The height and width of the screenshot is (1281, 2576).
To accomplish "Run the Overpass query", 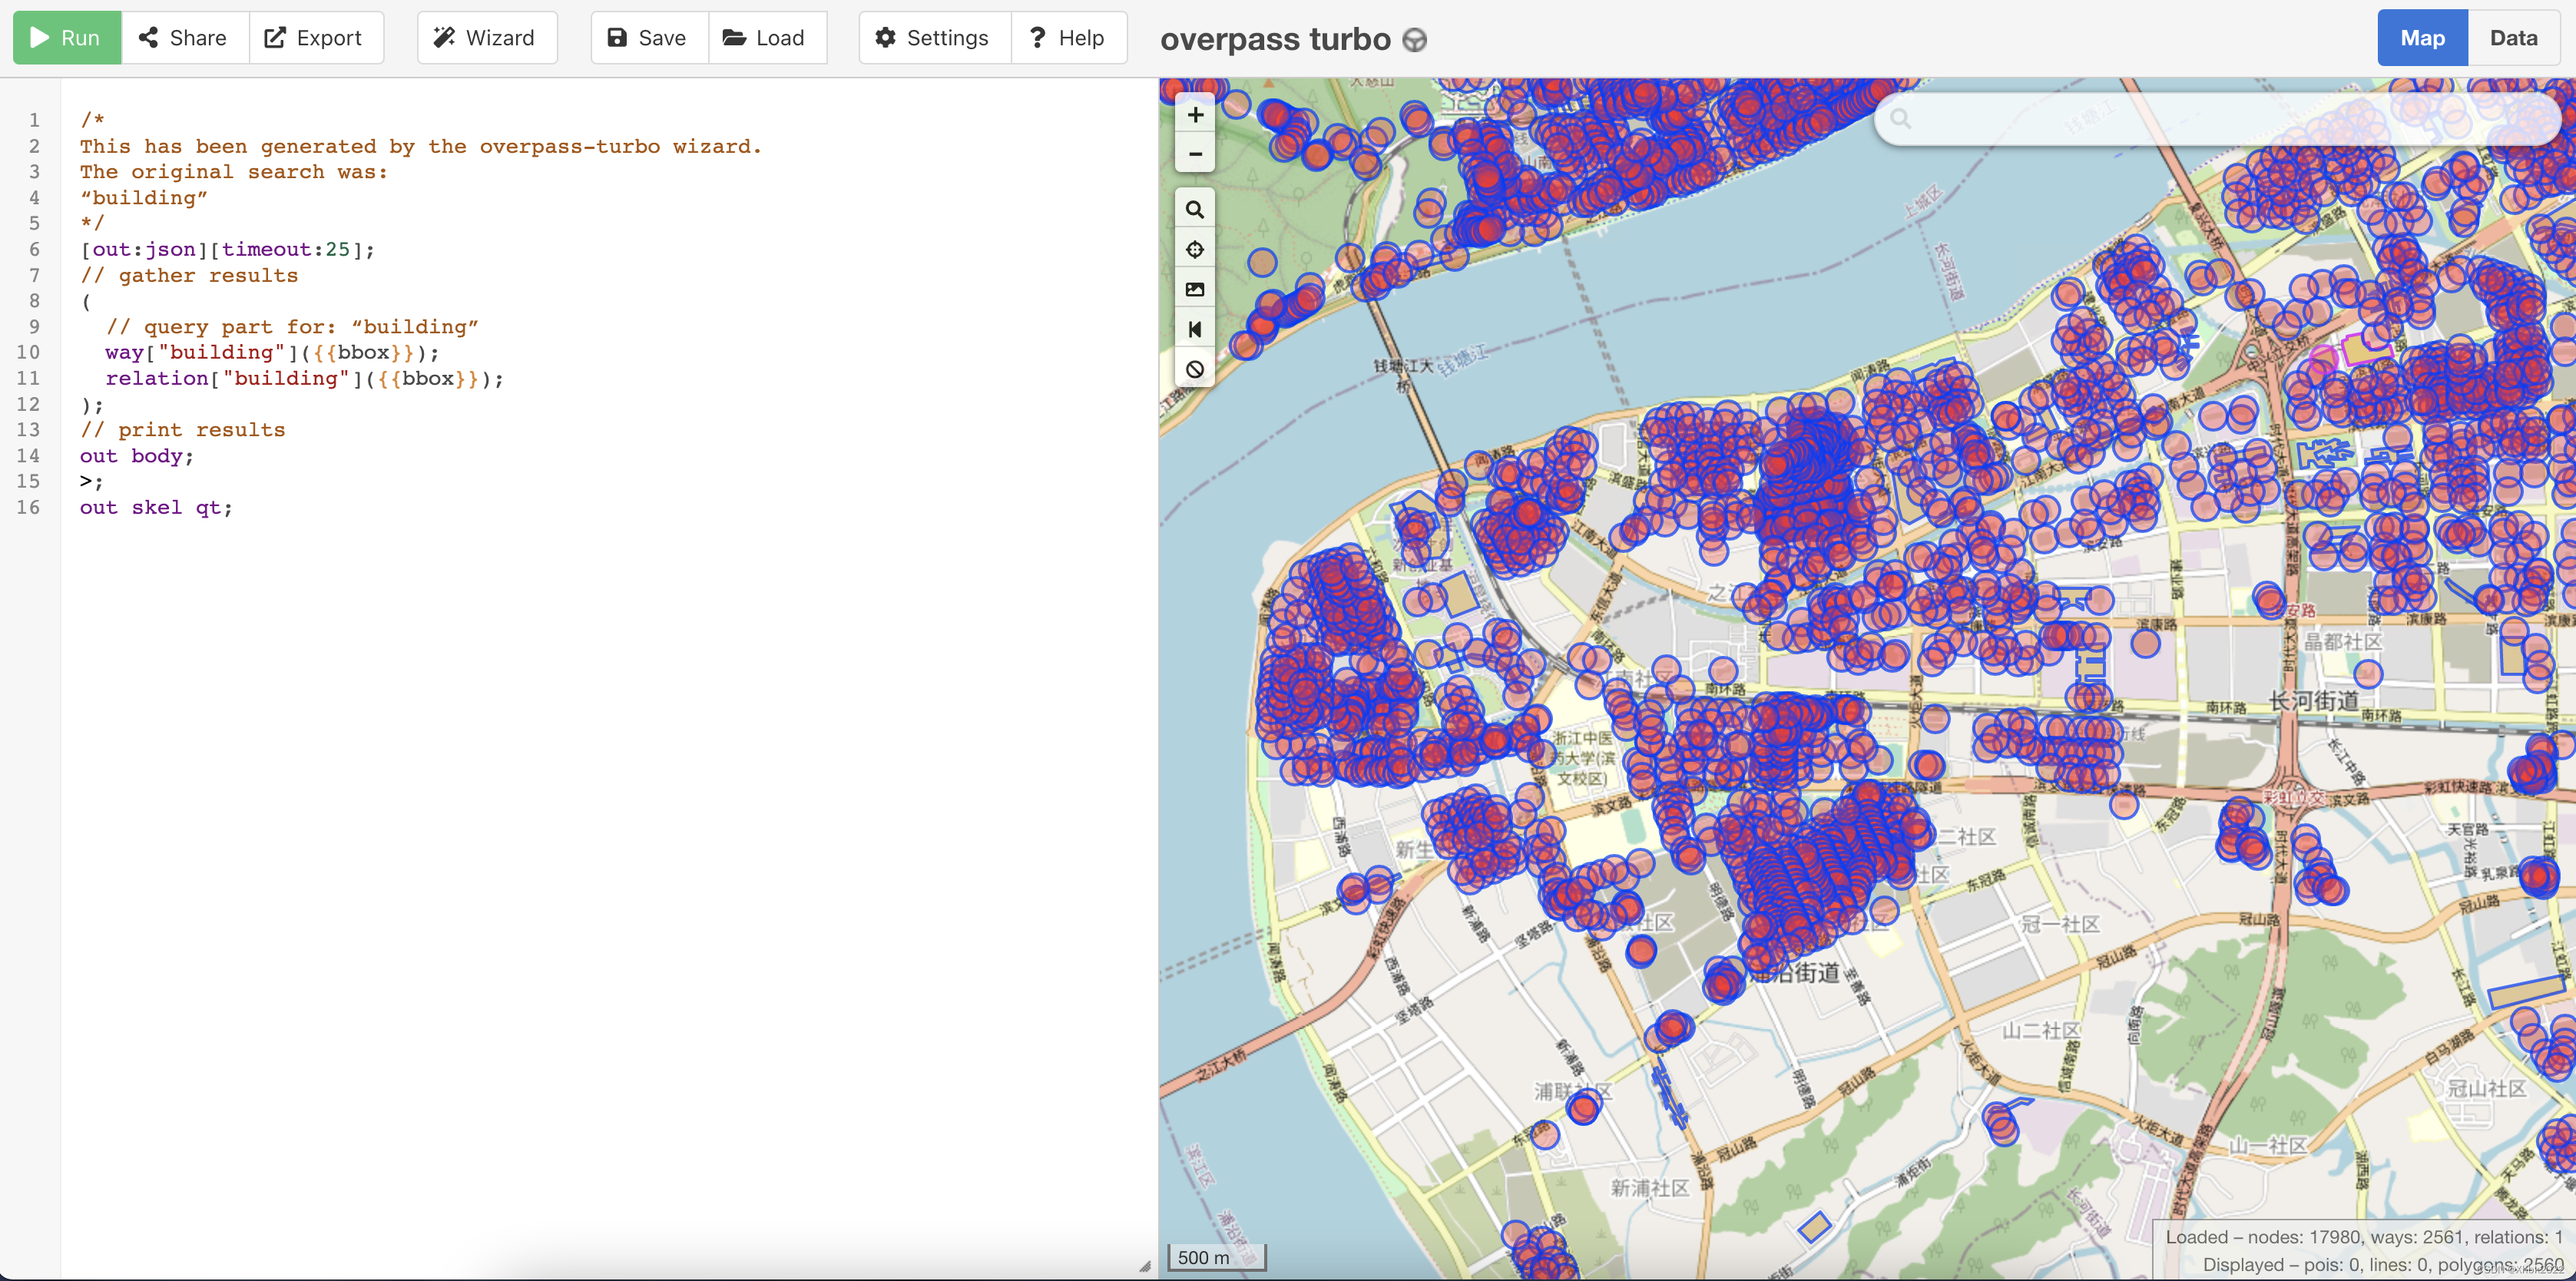I will (67, 38).
